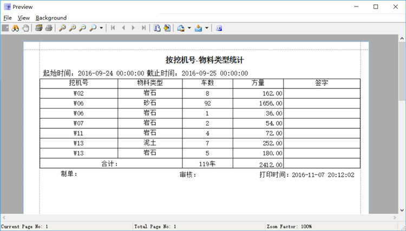Image resolution: width=406 pixels, height=231 pixels.
Task: Click the leftmost magnifier zoom icon
Action: click(63, 28)
